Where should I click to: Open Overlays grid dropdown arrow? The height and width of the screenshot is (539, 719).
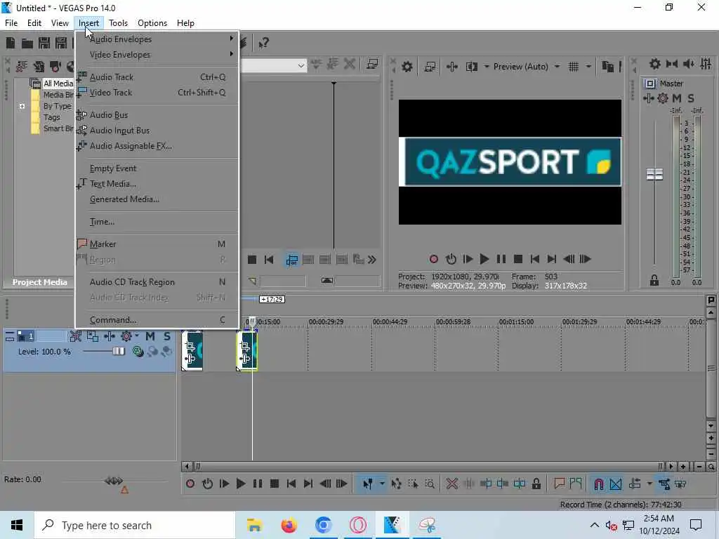[588, 67]
